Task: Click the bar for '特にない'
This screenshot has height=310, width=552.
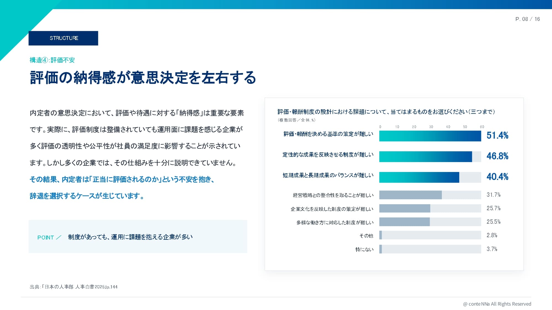Action: tap(381, 249)
